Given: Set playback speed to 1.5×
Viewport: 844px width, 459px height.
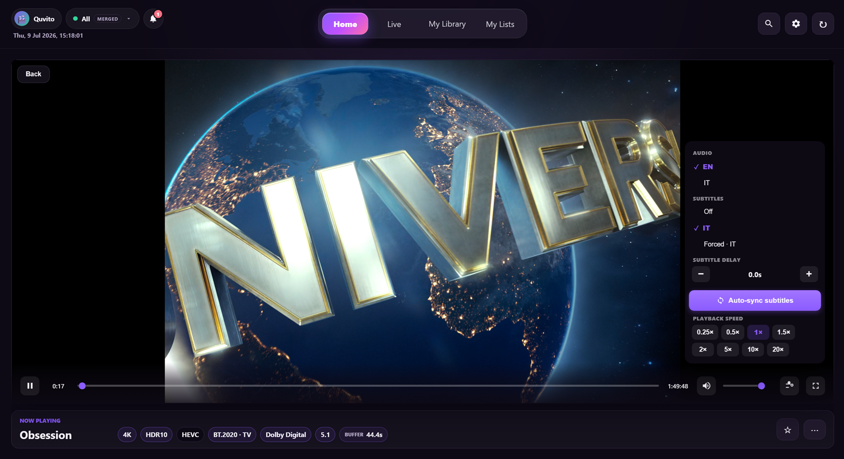Looking at the screenshot, I should tap(783, 332).
